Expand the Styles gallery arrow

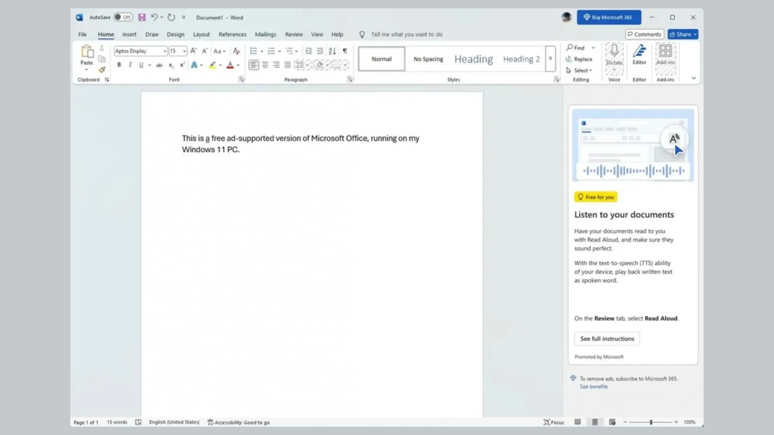click(x=551, y=59)
